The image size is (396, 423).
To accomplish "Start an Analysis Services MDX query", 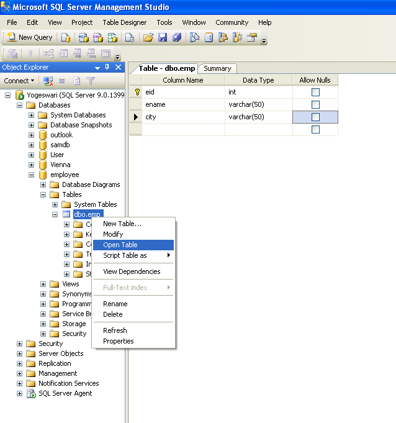I will coord(83,37).
